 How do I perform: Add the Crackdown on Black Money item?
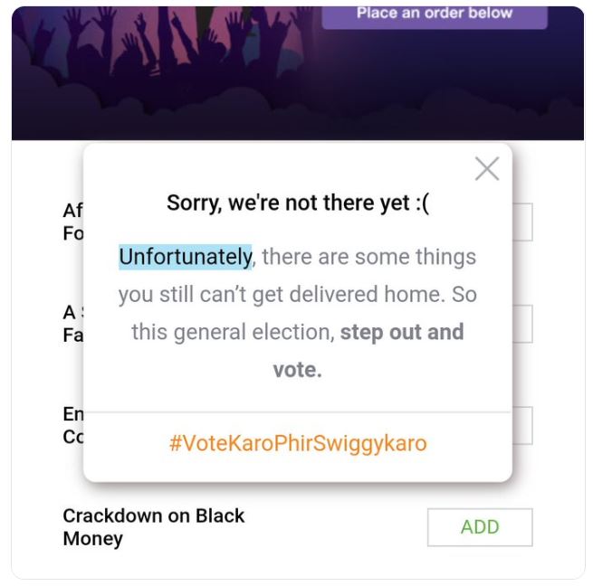pos(479,527)
